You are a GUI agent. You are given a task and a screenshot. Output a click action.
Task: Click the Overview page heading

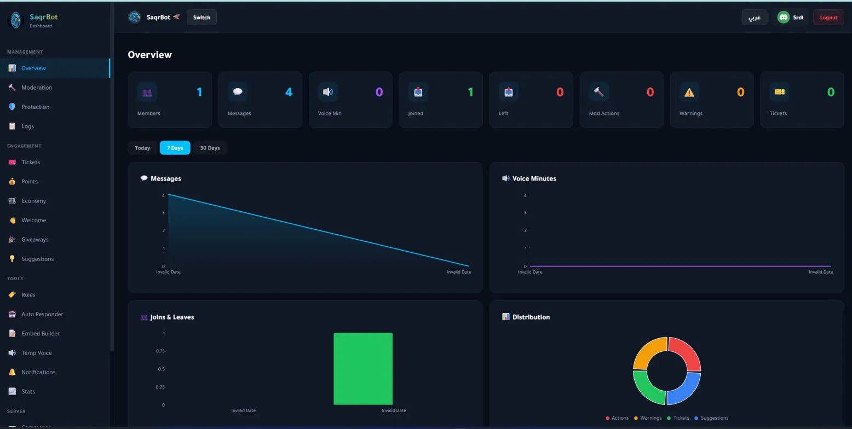150,55
